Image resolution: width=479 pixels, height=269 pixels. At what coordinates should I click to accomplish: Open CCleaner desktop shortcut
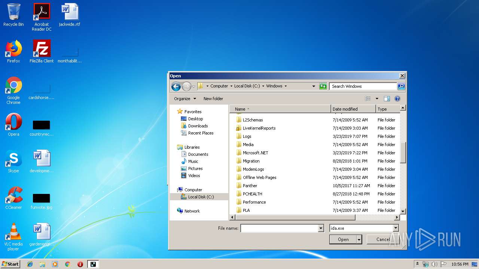[x=13, y=198]
